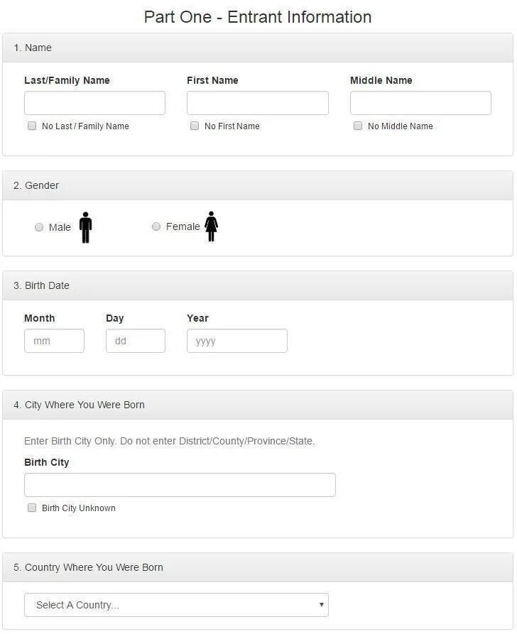
Task: Click the male figure icon
Action: pos(86,227)
